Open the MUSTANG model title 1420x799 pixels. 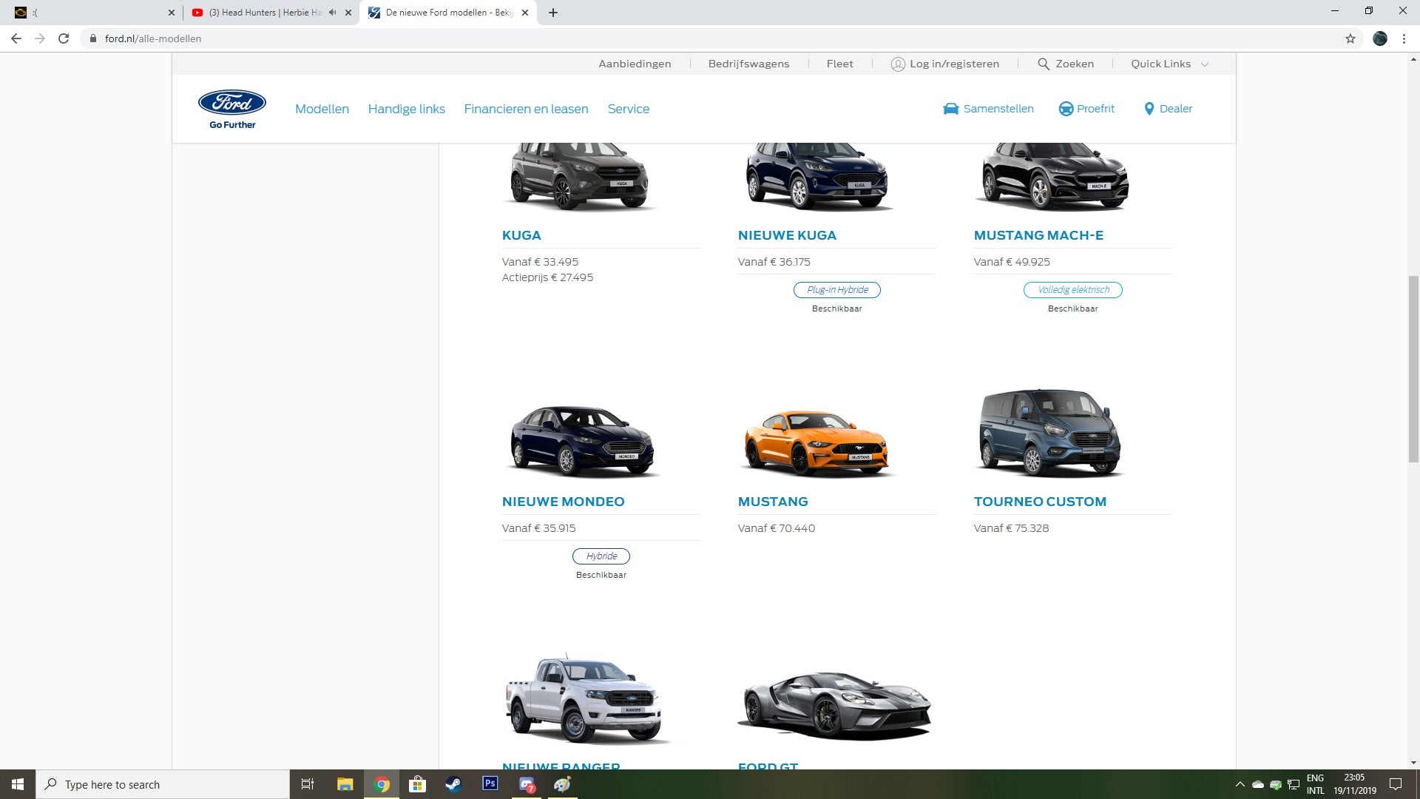pos(773,502)
